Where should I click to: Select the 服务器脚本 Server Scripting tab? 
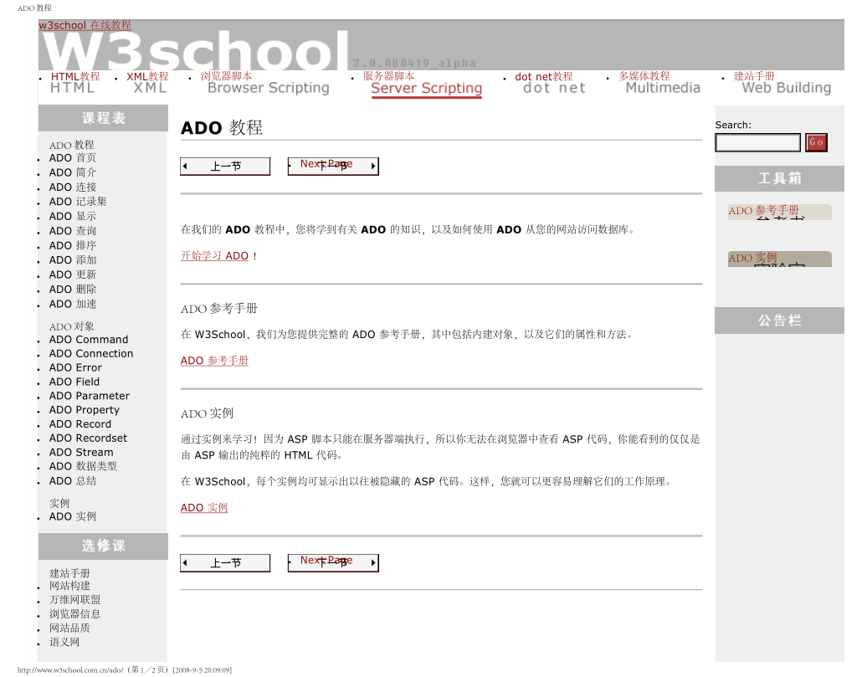click(x=426, y=84)
